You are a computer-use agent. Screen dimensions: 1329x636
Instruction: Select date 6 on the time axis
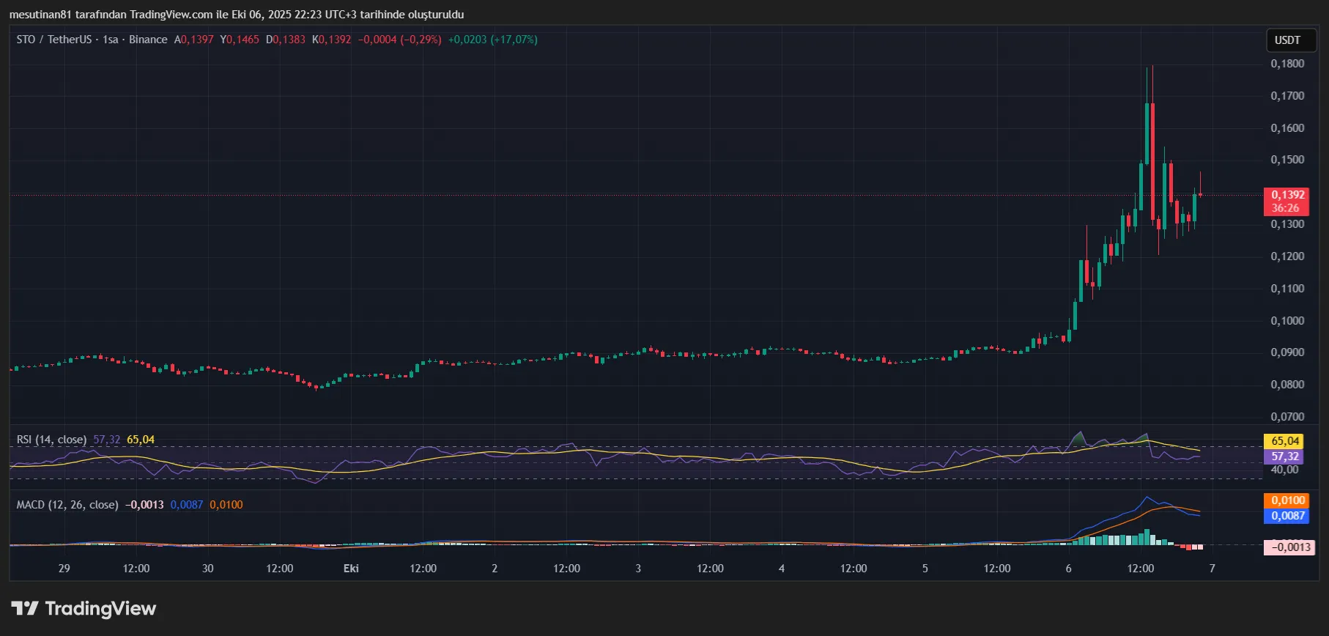click(x=1068, y=569)
